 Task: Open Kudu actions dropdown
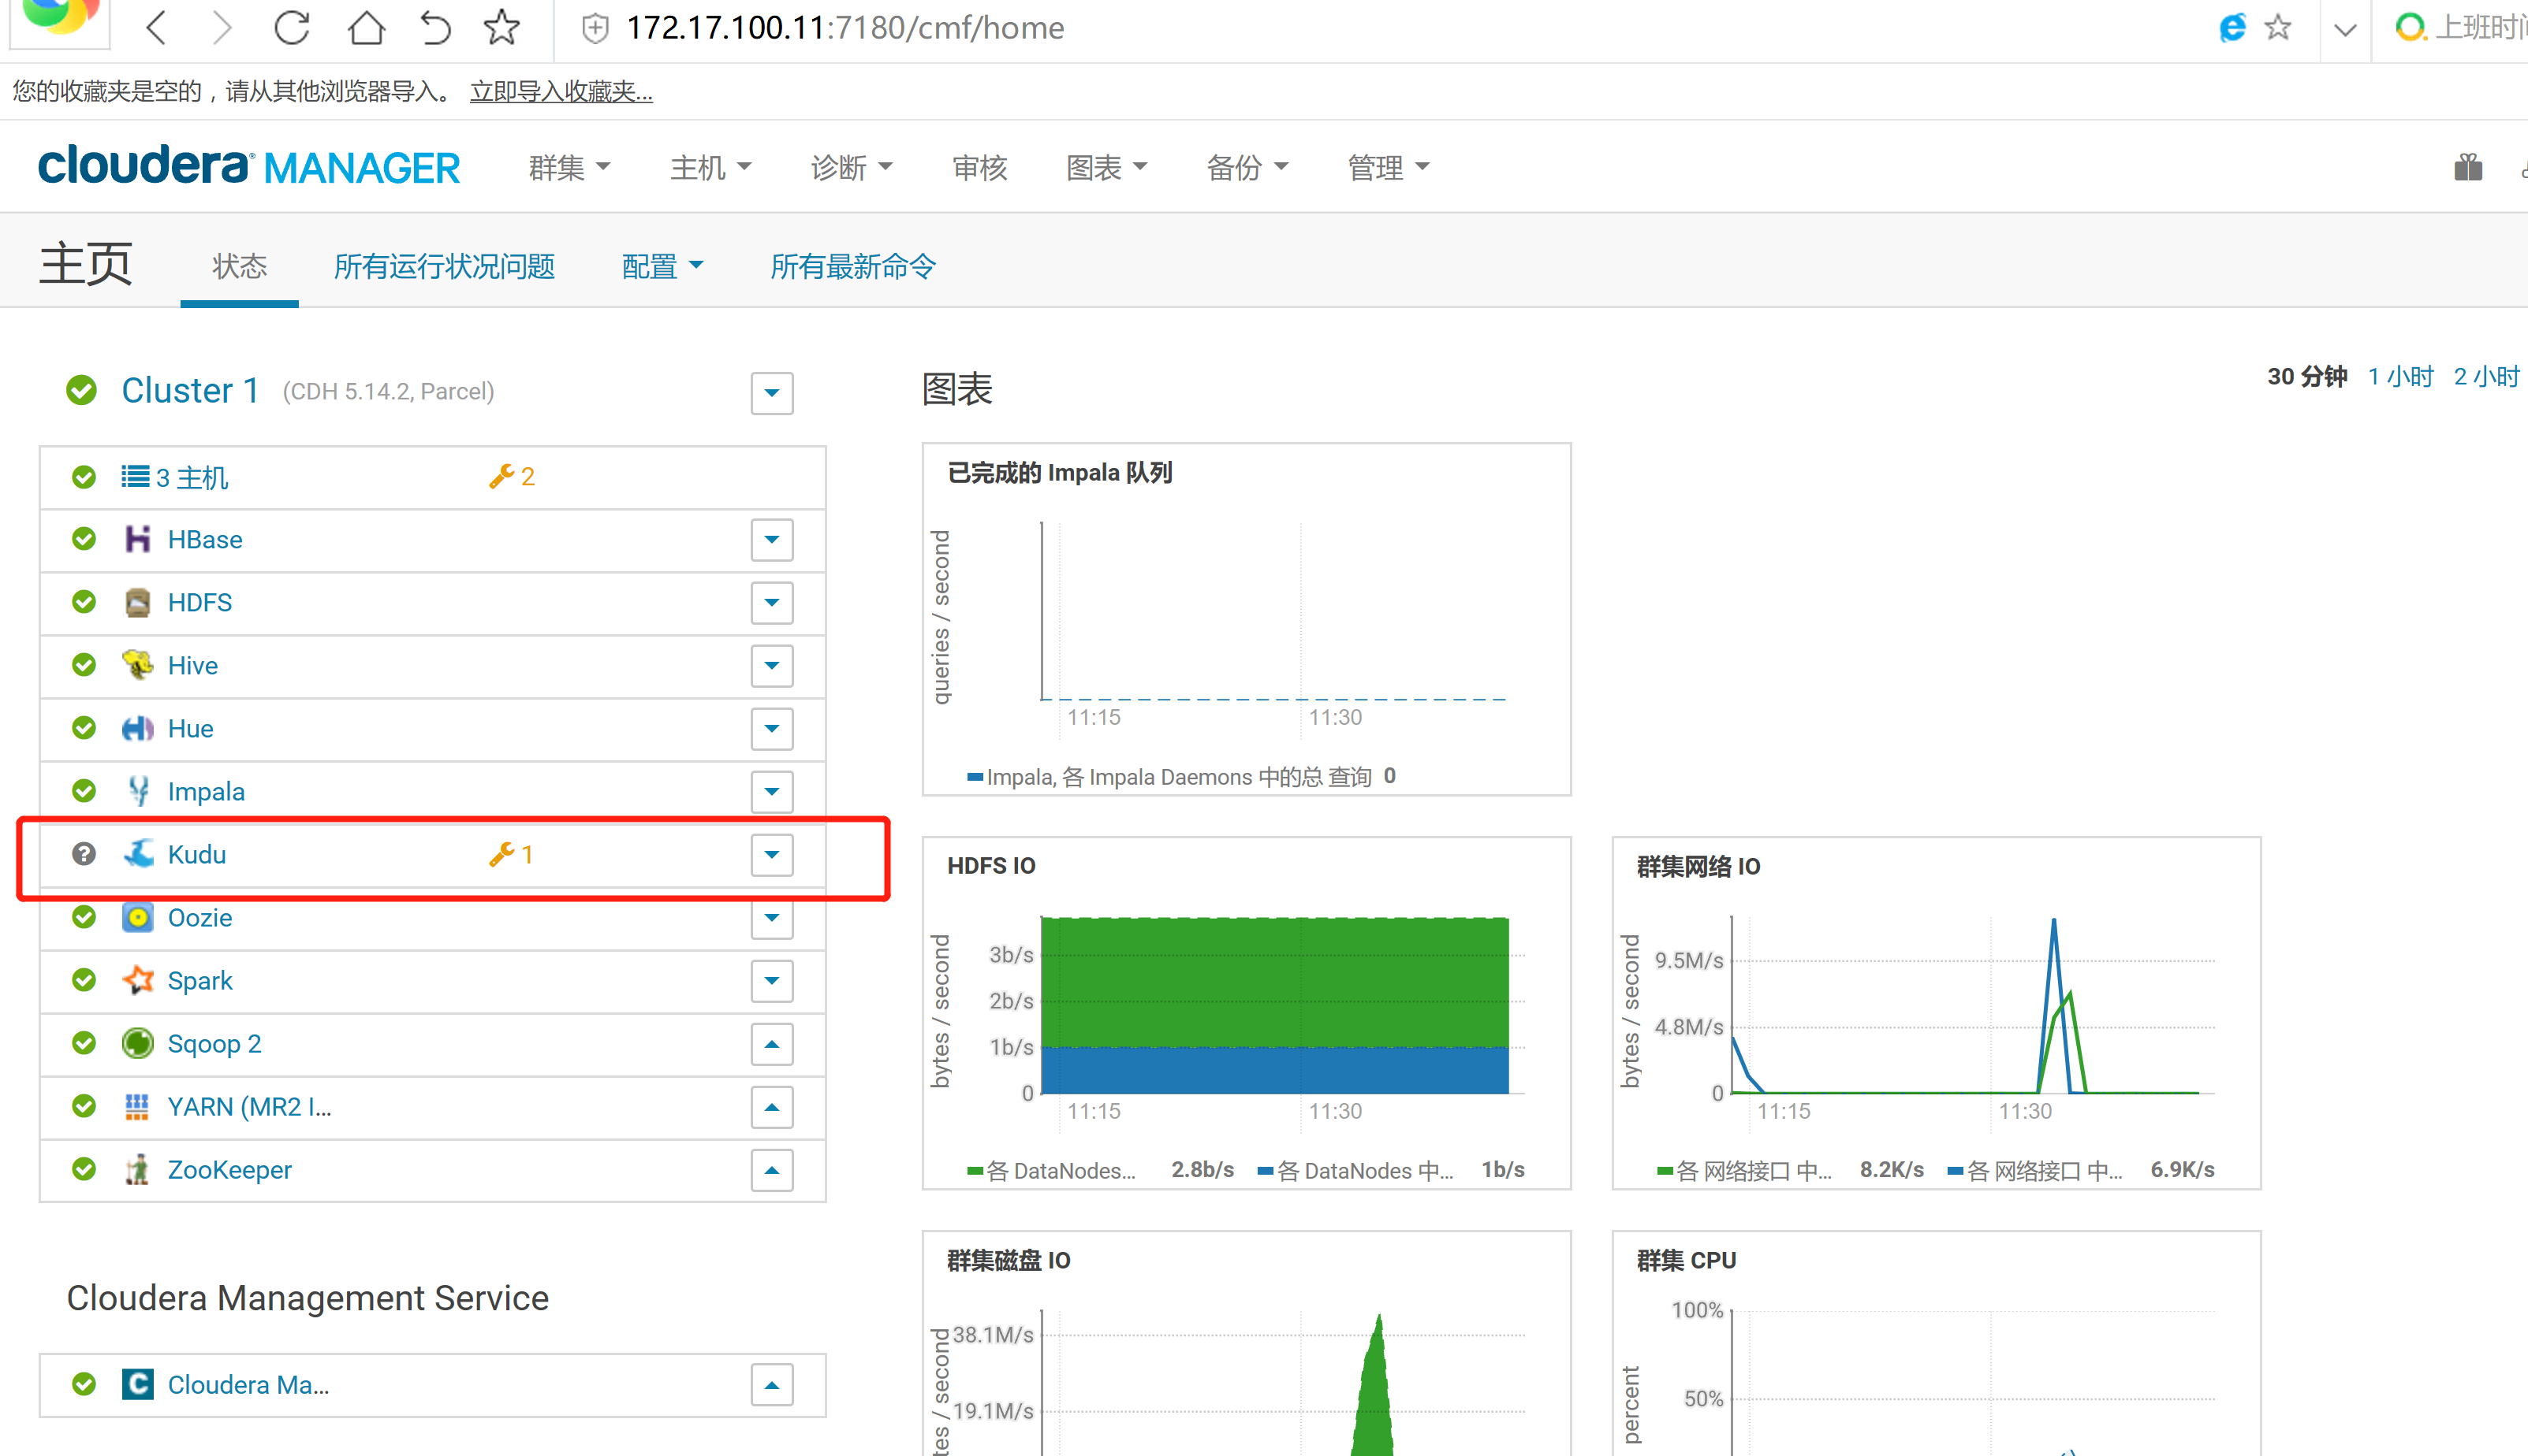pos(772,854)
